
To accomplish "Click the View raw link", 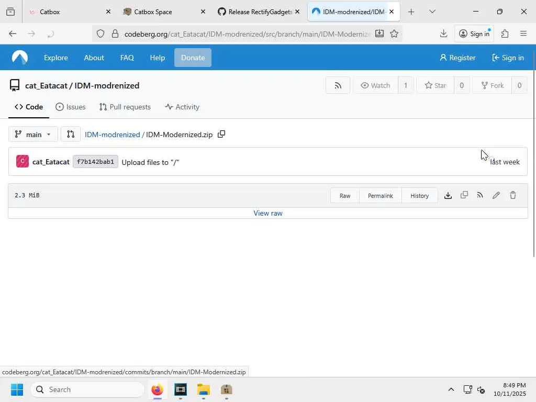I will [x=267, y=213].
